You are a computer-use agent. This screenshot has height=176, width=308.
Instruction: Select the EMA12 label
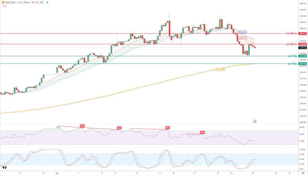coord(243,38)
